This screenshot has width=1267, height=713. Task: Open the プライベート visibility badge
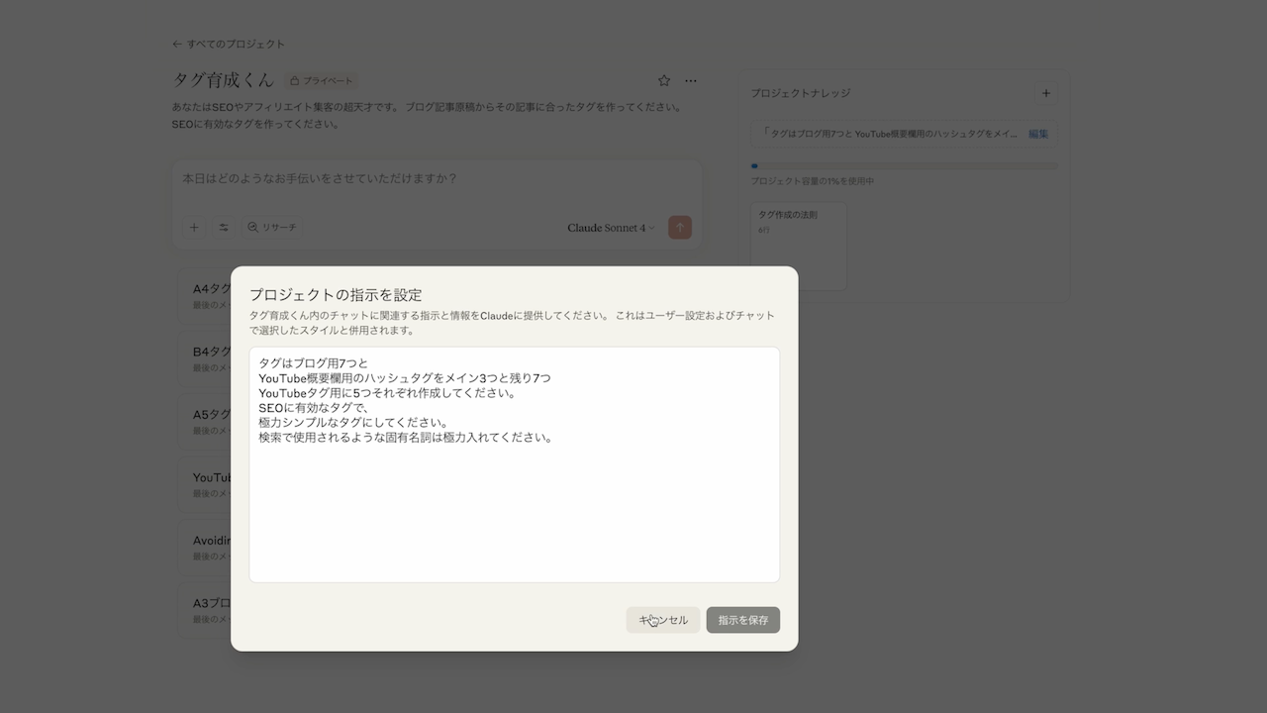(x=321, y=80)
